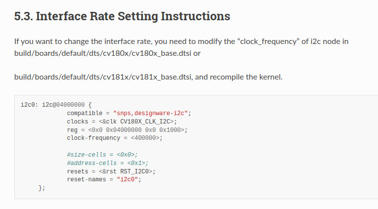
Task: Click the resets = <&rst RST_I2C0> line
Action: tap(111, 171)
